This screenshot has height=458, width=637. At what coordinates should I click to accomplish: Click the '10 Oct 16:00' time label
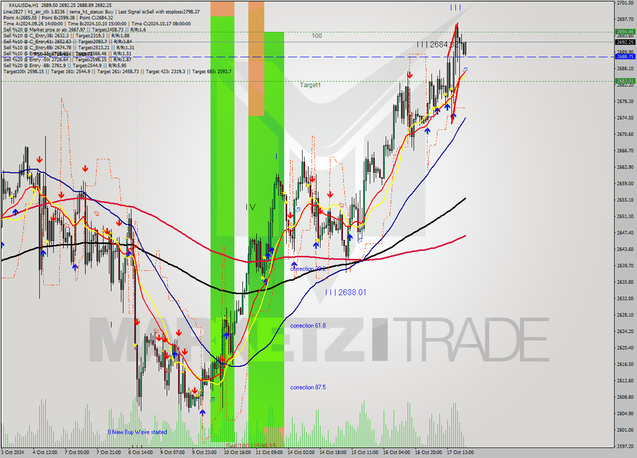[236, 453]
